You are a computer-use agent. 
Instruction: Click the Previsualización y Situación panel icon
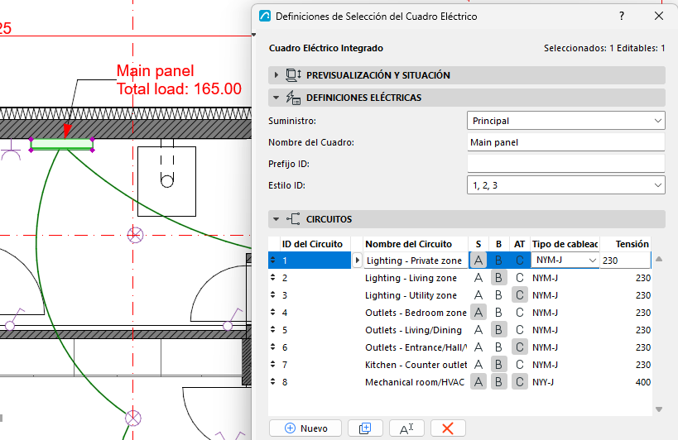[x=293, y=75]
